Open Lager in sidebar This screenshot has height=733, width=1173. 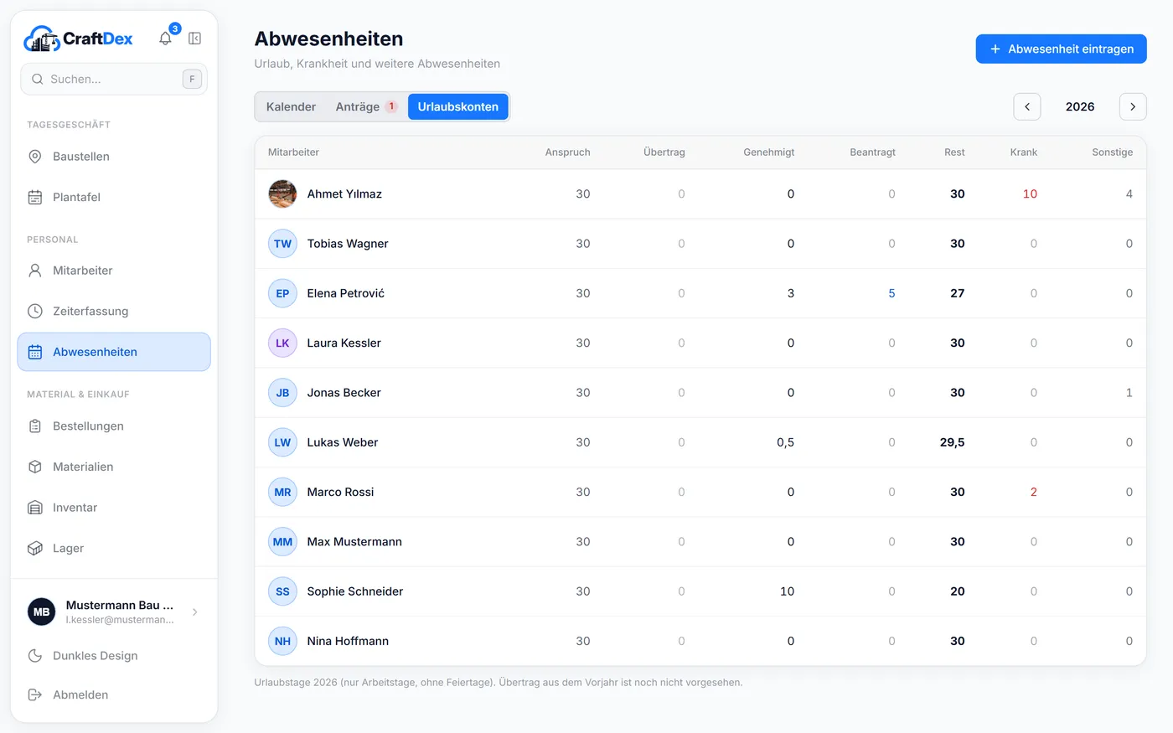[114, 549]
